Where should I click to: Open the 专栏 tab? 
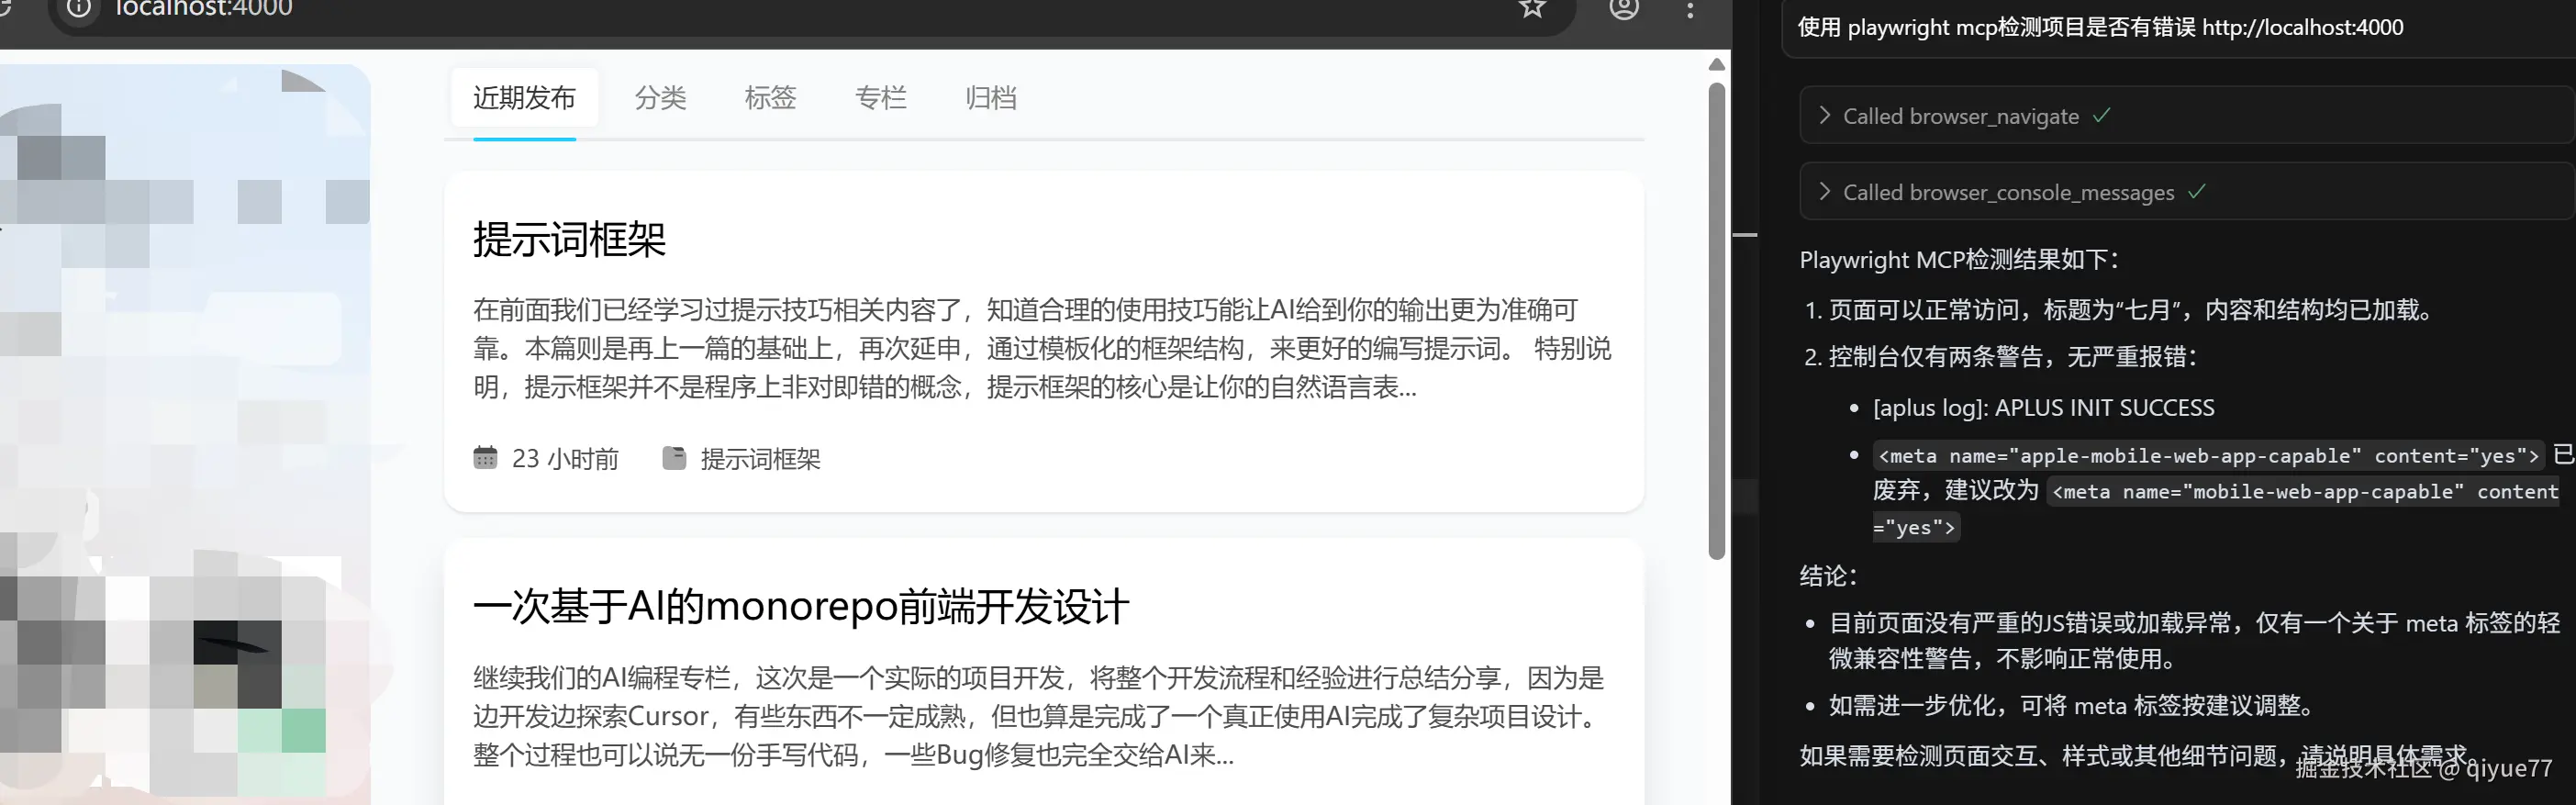pyautogui.click(x=880, y=98)
